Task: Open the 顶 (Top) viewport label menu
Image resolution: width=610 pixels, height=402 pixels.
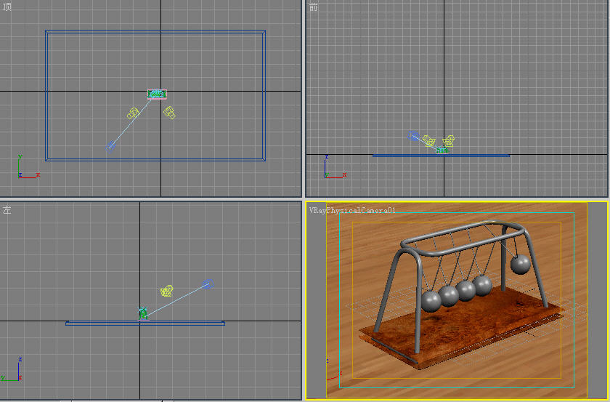Action: (7, 7)
